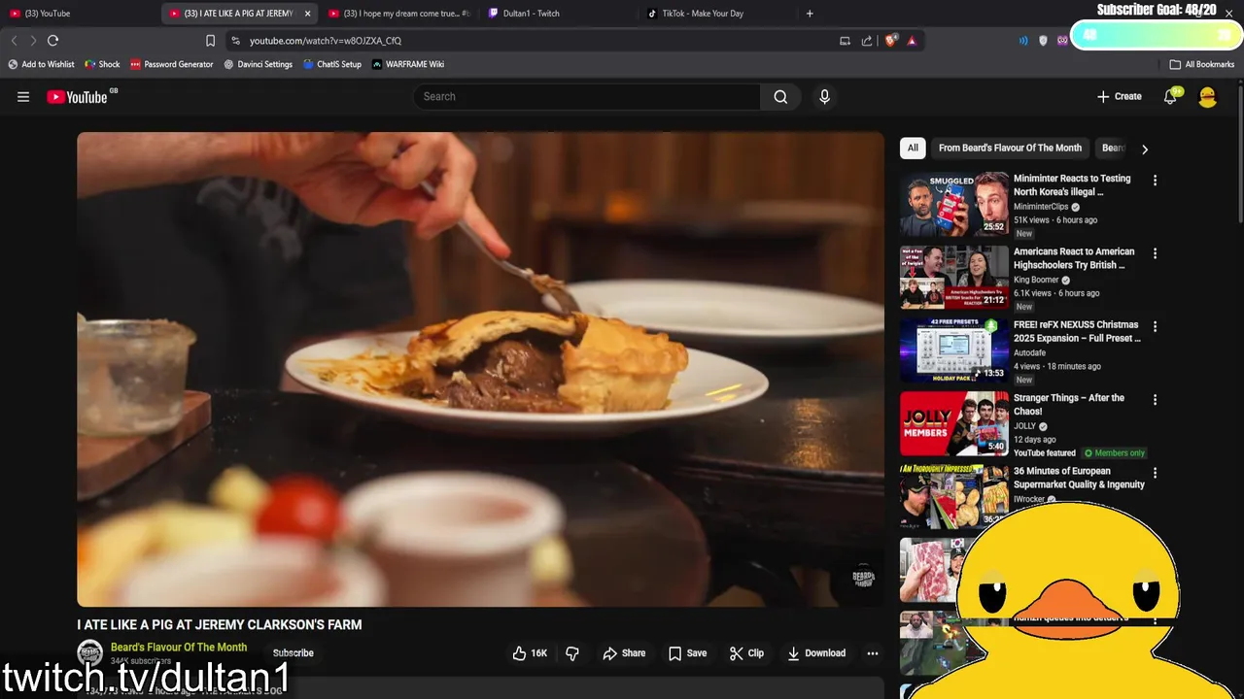Open the YouTube hamburger guide menu
The height and width of the screenshot is (699, 1244).
pyautogui.click(x=23, y=97)
